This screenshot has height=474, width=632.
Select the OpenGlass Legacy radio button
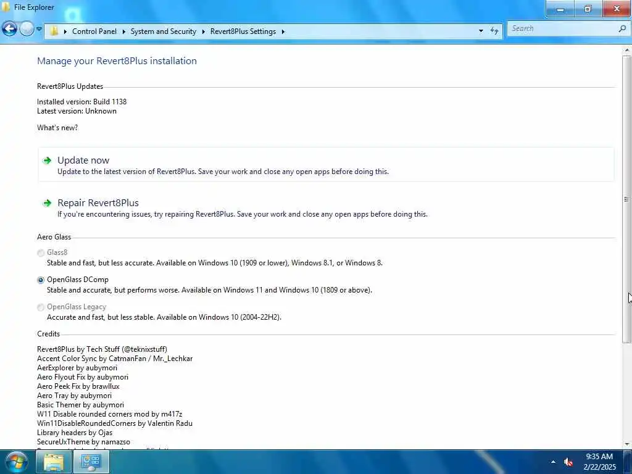tap(41, 307)
